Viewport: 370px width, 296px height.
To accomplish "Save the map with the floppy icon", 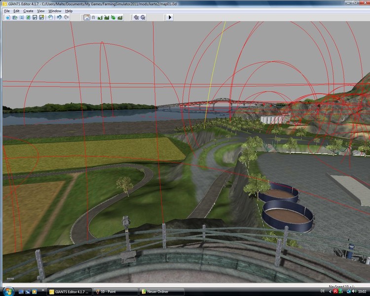I will coord(35,17).
